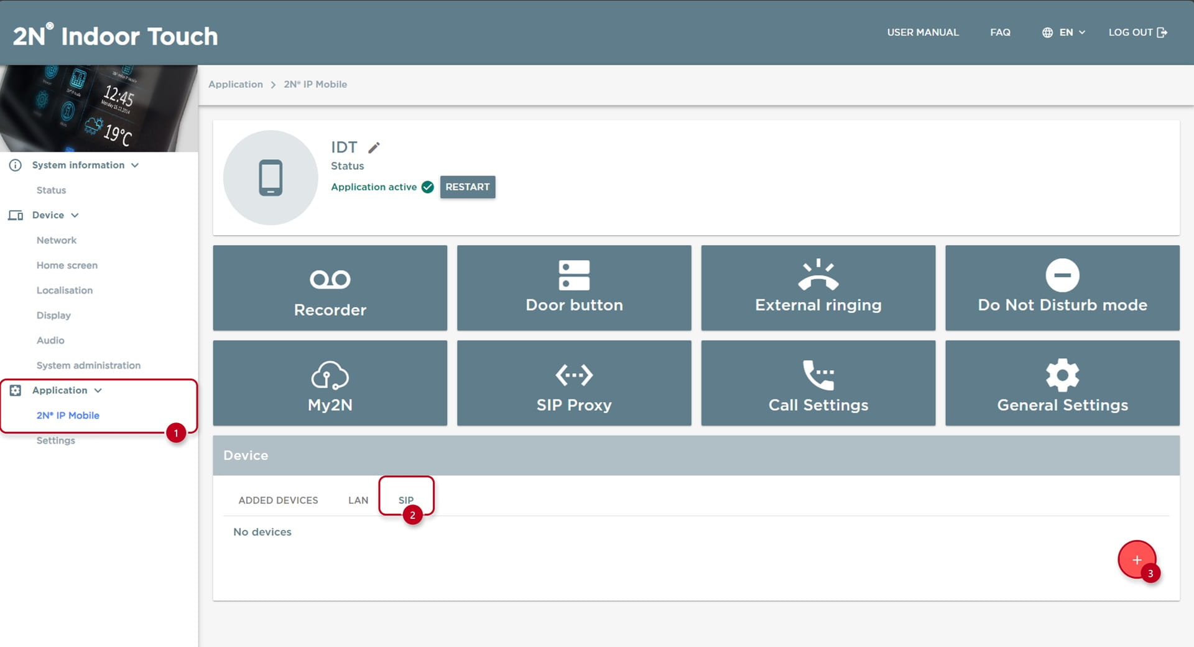This screenshot has width=1194, height=647.
Task: Open Display in the sidebar
Action: coord(53,315)
